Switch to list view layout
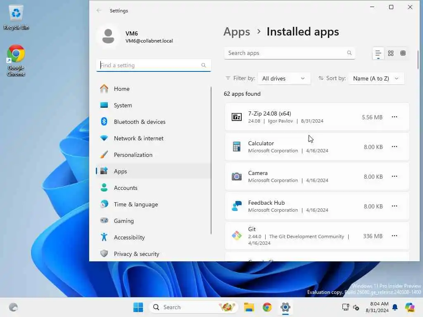 pyautogui.click(x=378, y=53)
